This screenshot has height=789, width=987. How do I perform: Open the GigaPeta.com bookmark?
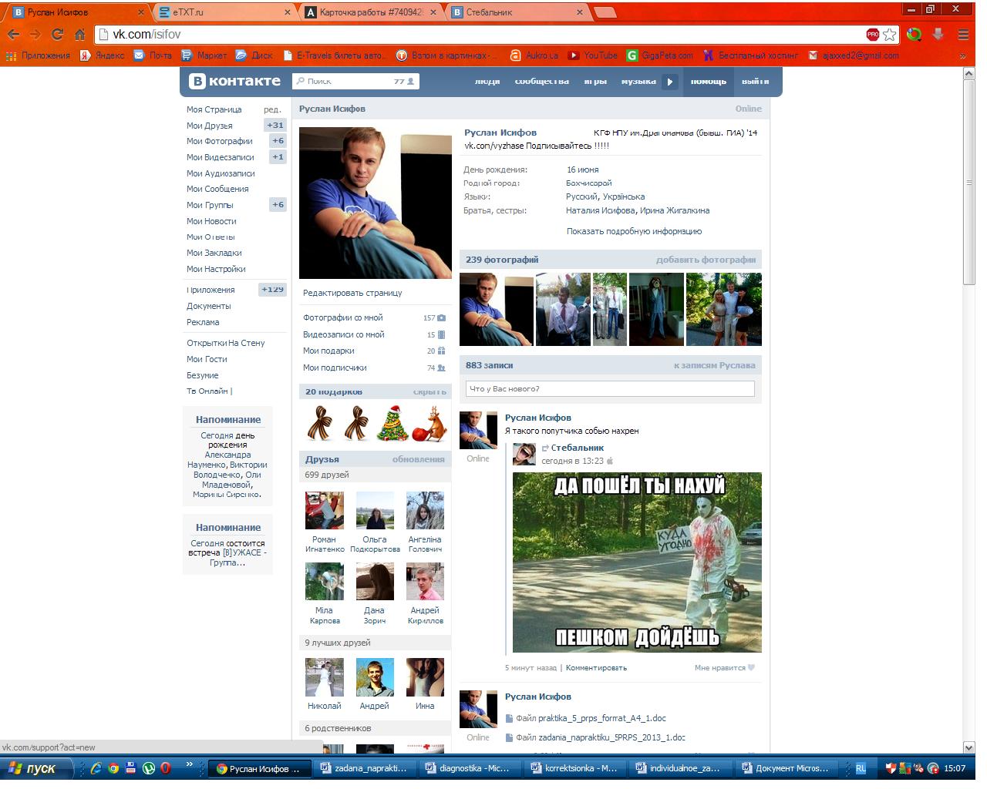(659, 55)
